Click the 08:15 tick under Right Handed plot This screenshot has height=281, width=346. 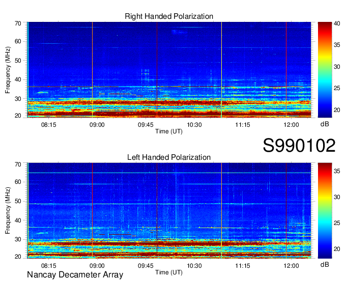49,125
